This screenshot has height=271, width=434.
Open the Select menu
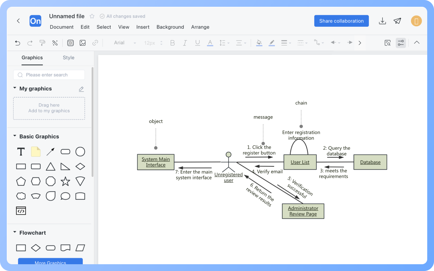(104, 27)
